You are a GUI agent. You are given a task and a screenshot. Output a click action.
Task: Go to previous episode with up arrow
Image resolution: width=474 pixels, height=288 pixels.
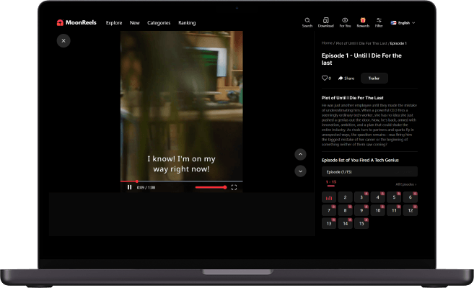click(x=300, y=154)
